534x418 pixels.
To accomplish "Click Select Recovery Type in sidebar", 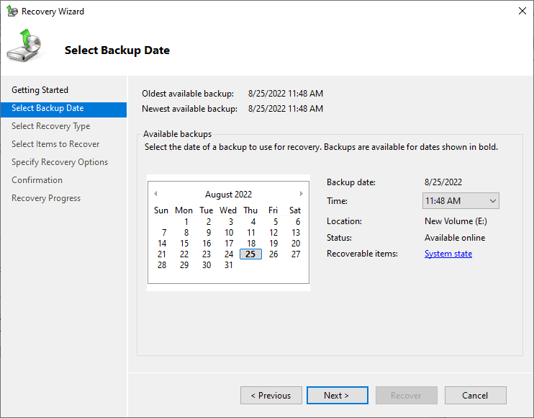I will pyautogui.click(x=50, y=126).
